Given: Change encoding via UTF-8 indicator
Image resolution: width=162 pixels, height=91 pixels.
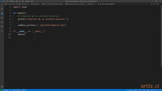Looking at the screenshot, I should 140,90.
